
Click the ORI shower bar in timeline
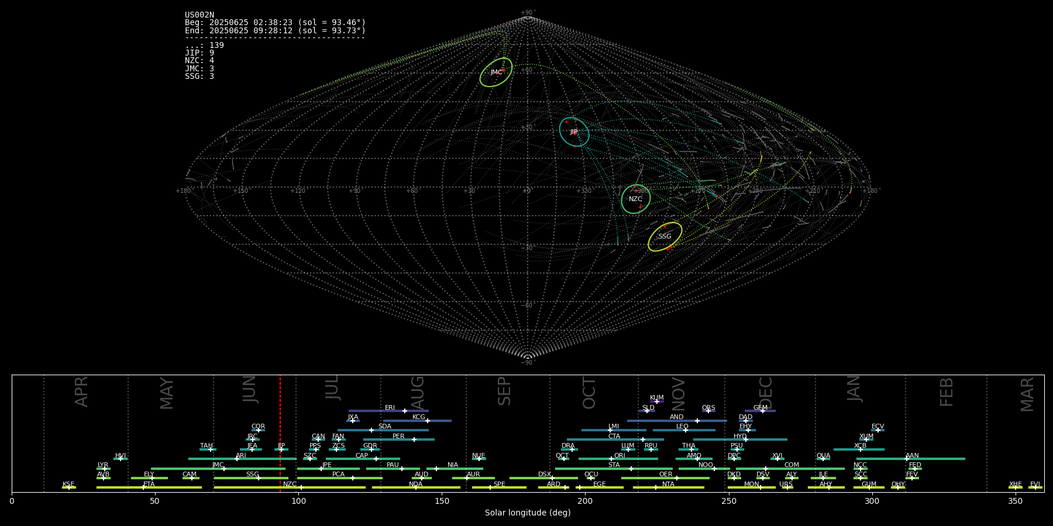[x=618, y=459]
